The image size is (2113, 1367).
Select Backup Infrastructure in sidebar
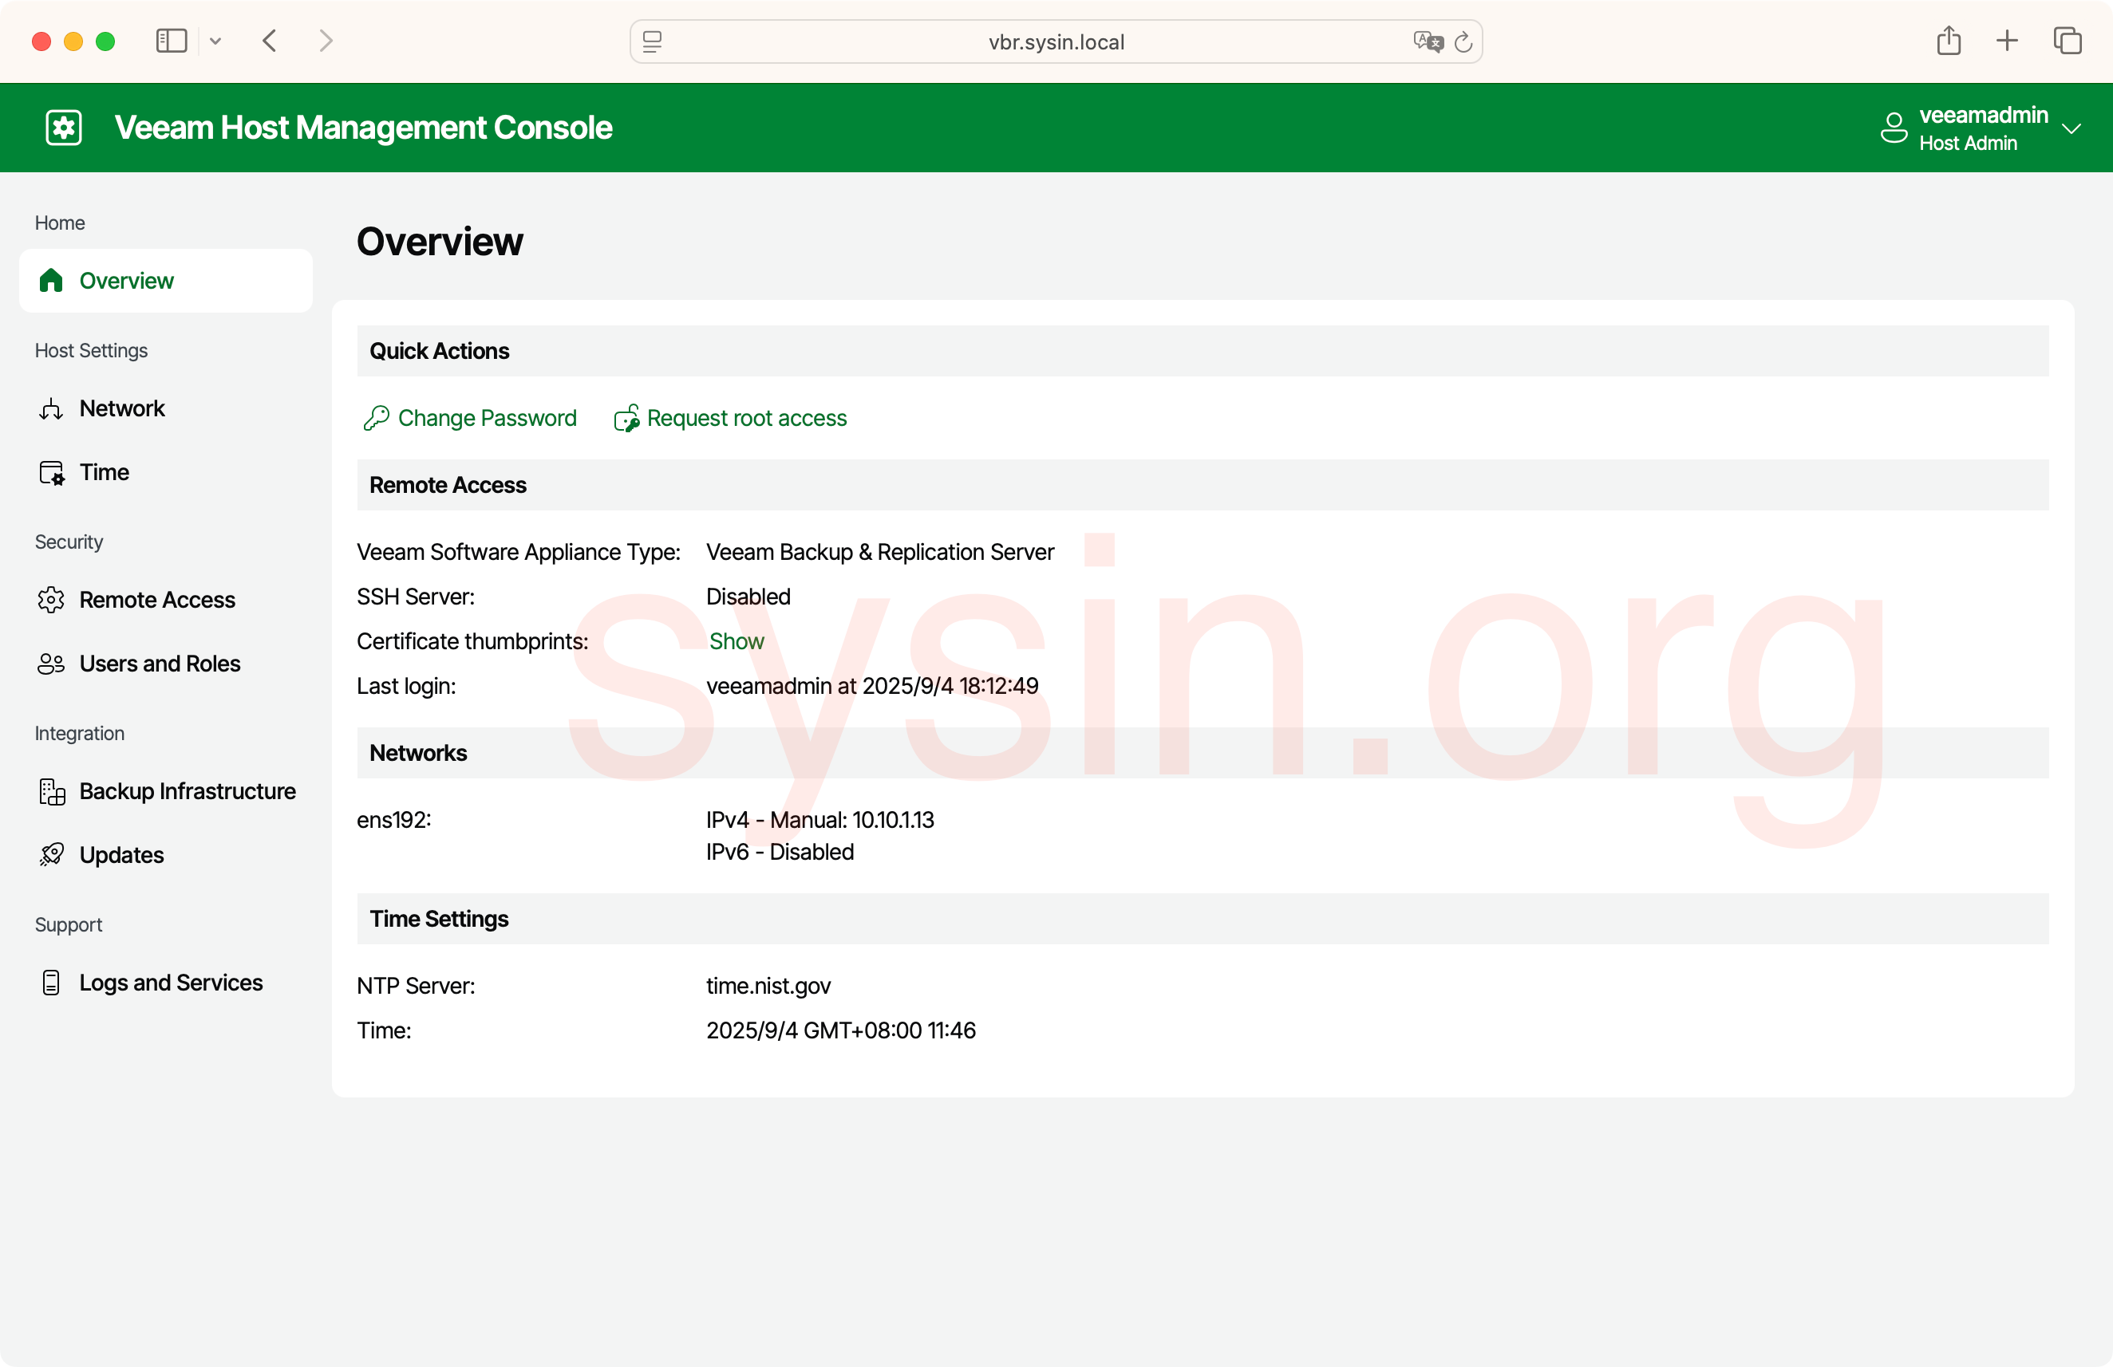[x=188, y=791]
